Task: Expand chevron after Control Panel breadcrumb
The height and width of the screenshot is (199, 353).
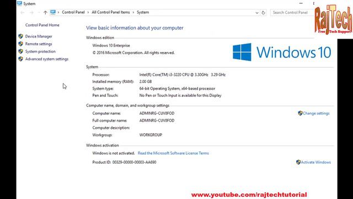Action: click(88, 12)
